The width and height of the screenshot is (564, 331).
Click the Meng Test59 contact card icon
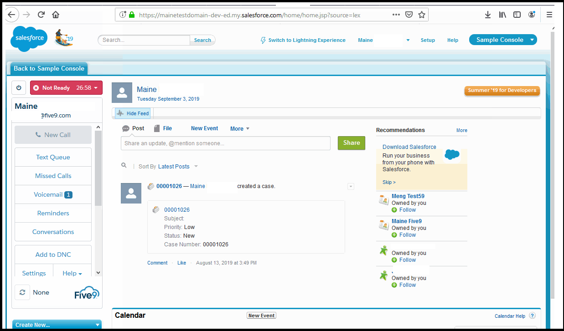pyautogui.click(x=383, y=199)
